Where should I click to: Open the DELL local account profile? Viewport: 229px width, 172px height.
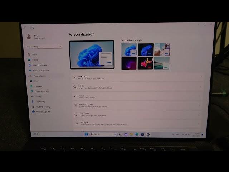click(36, 37)
